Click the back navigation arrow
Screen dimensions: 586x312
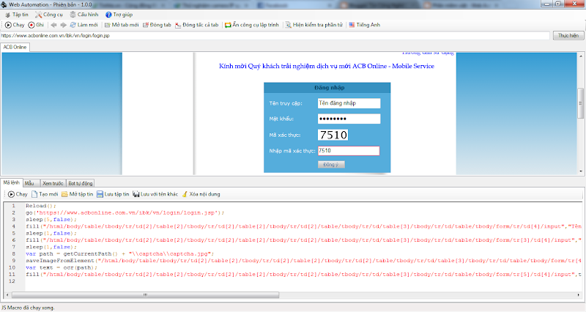53,25
